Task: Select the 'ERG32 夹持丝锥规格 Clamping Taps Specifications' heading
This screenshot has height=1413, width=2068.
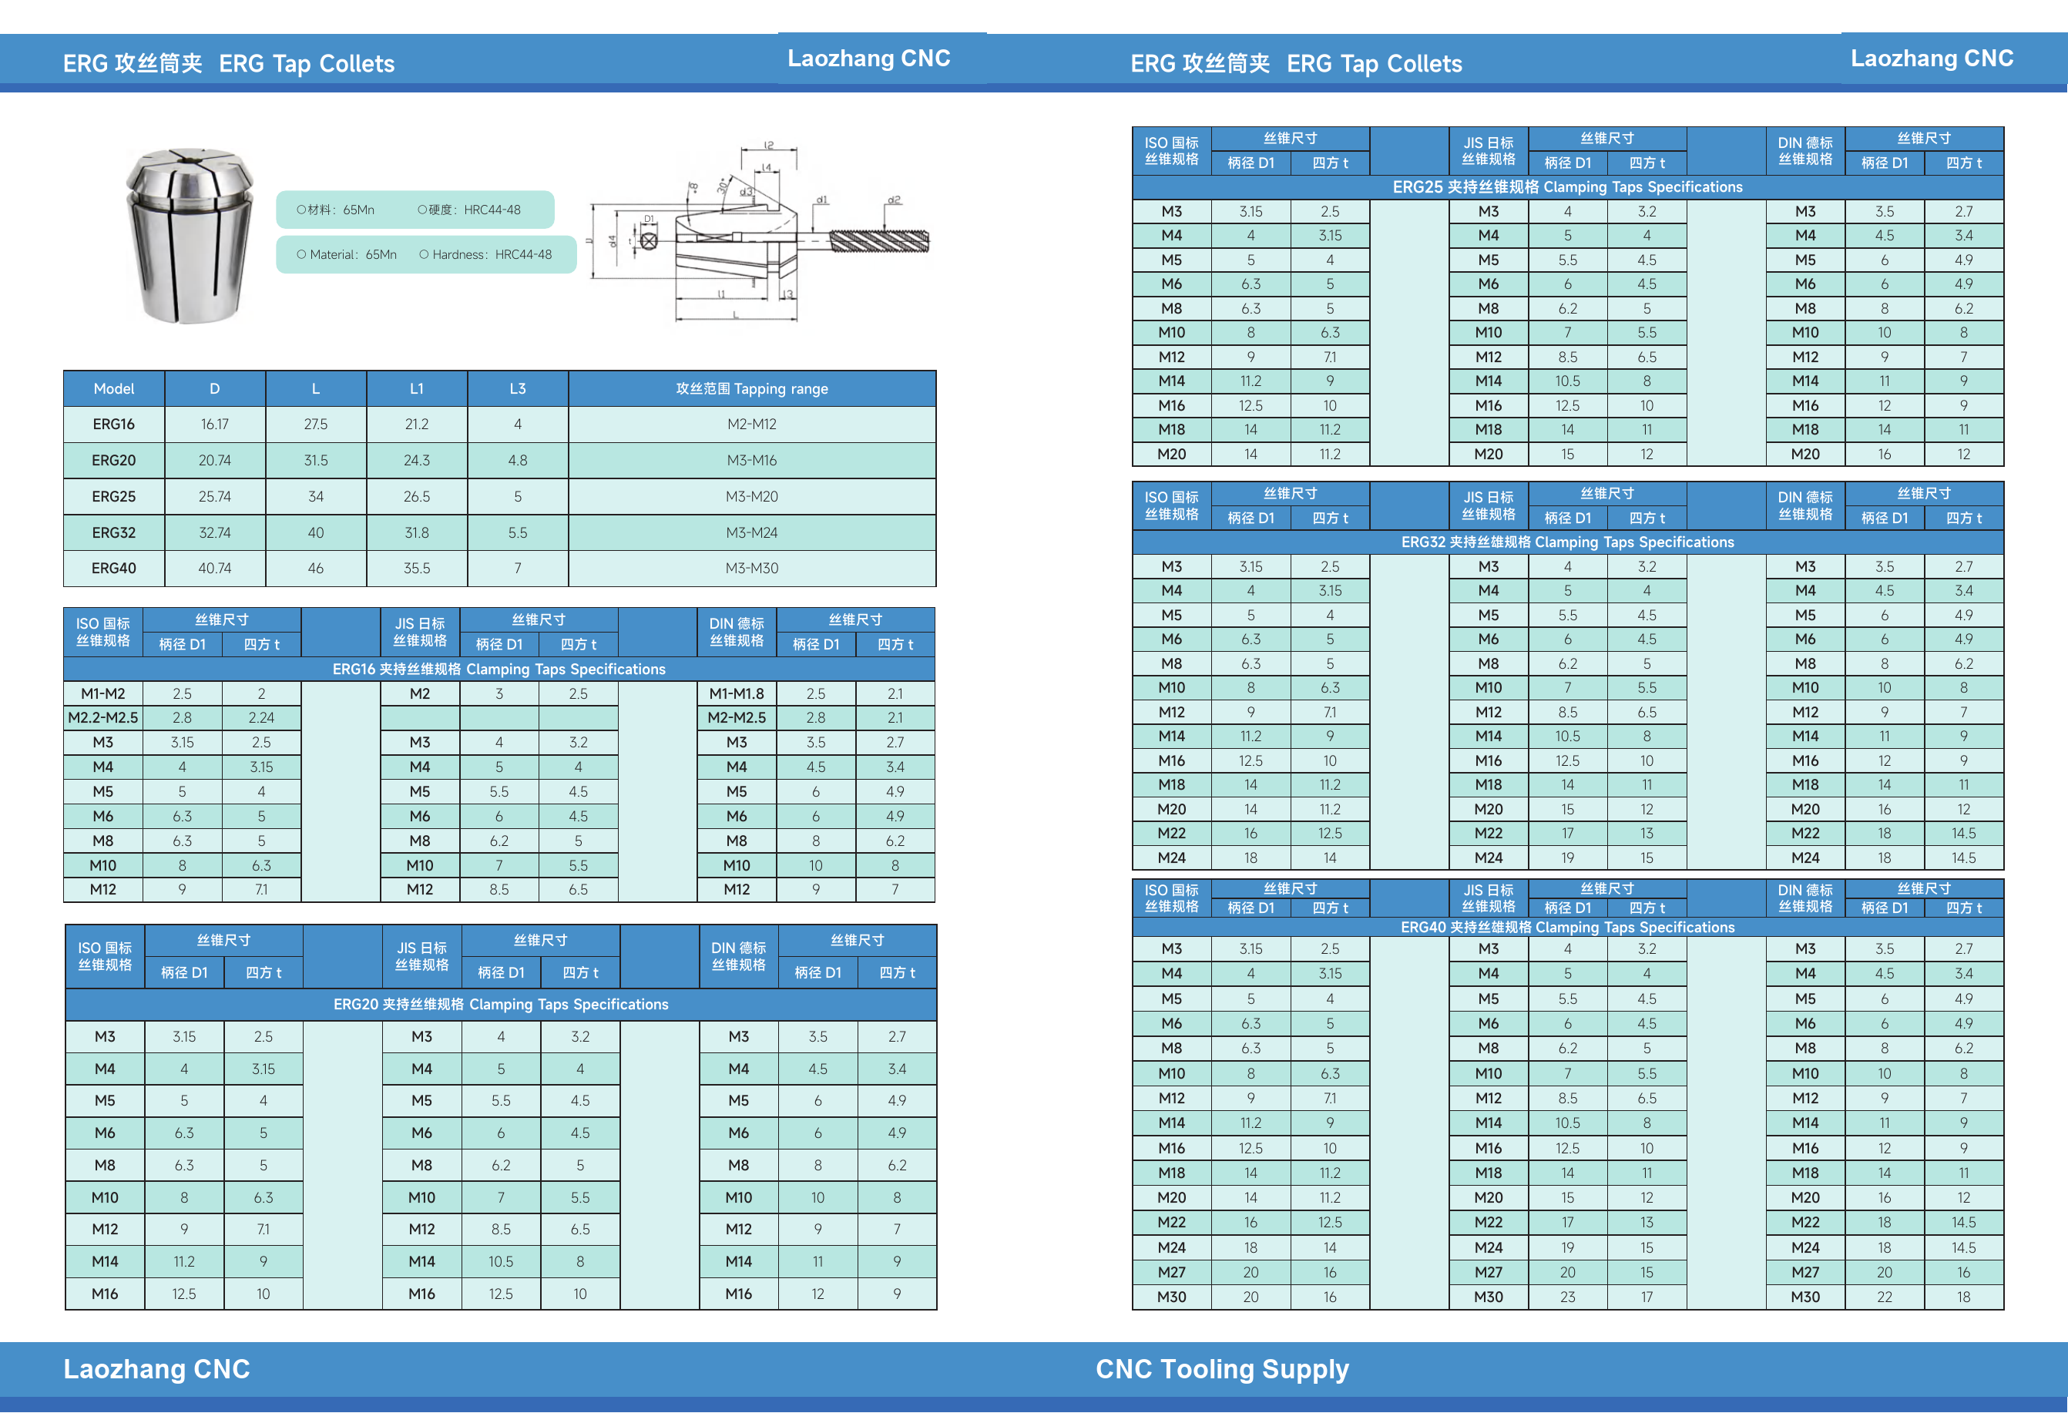Action: click(x=1568, y=542)
